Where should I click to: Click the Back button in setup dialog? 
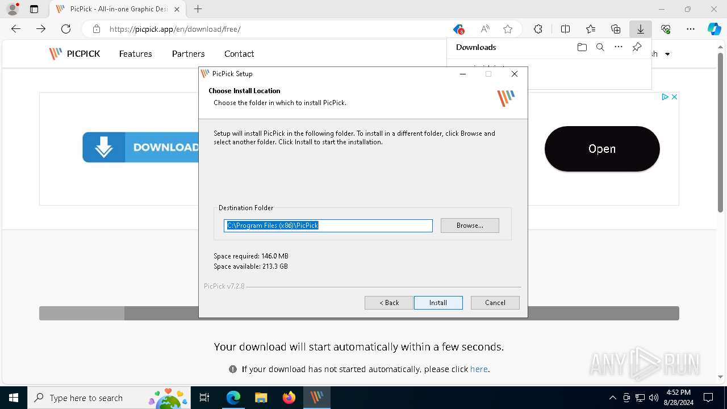pyautogui.click(x=389, y=303)
